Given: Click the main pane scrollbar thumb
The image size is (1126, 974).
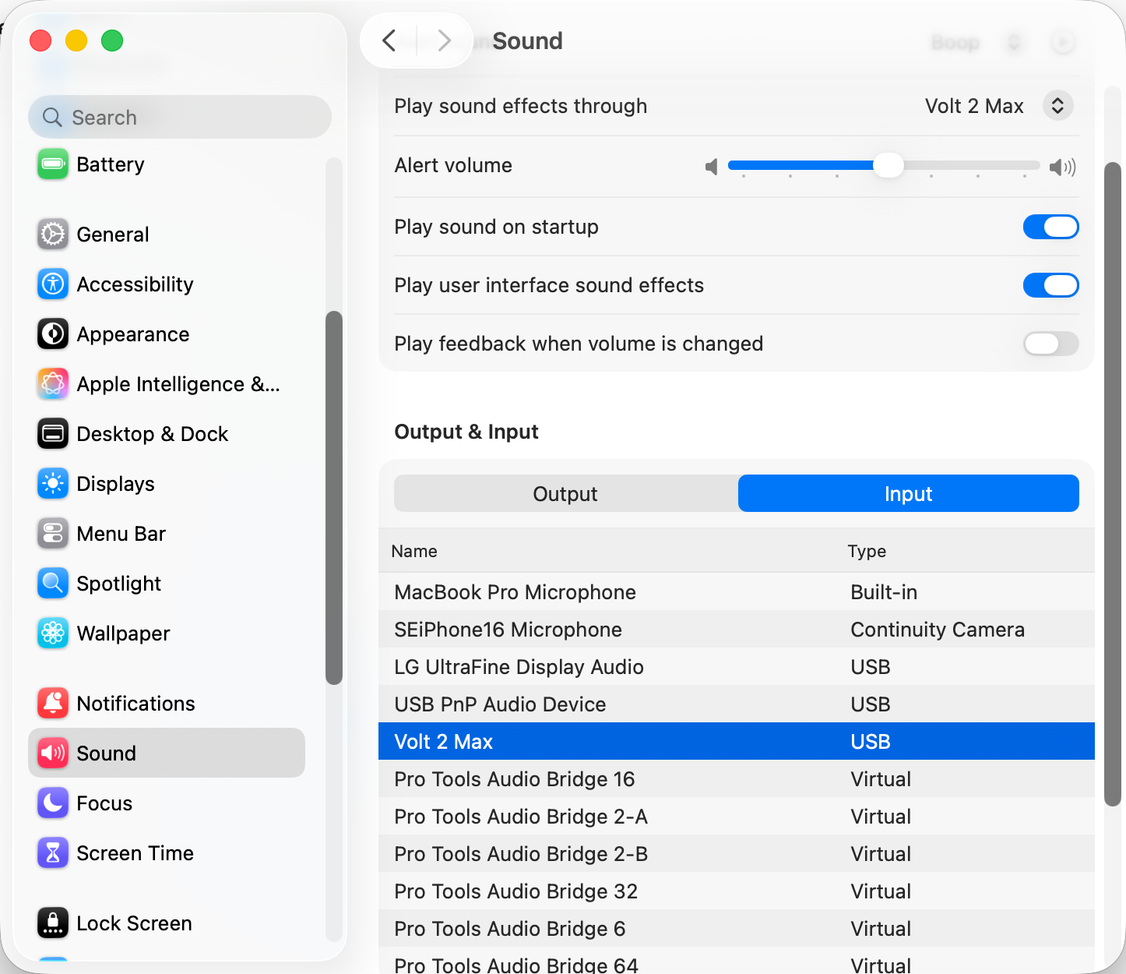Looking at the screenshot, I should 1113,485.
